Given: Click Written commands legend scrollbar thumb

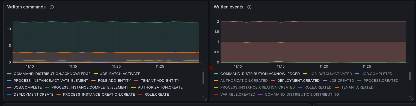Looking at the screenshot, I should pyautogui.click(x=203, y=78).
